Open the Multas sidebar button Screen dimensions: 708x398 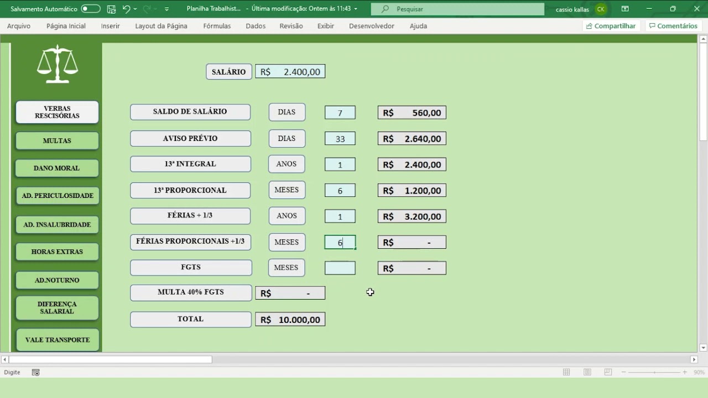coord(57,140)
